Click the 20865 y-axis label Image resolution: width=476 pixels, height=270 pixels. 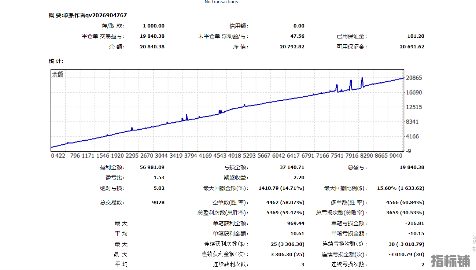[414, 78]
